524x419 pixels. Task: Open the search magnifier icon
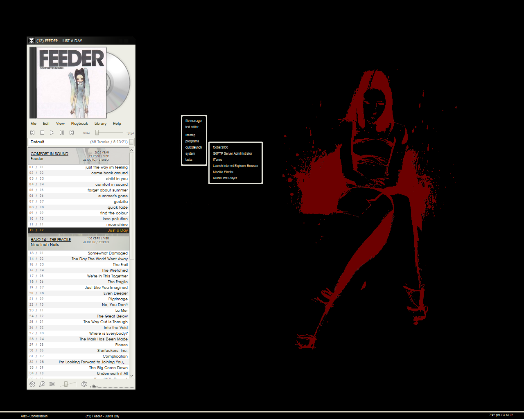tap(42, 384)
